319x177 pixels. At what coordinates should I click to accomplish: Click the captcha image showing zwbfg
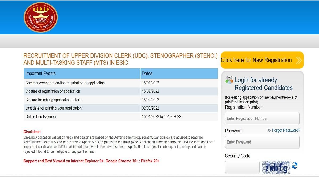(x=275, y=167)
